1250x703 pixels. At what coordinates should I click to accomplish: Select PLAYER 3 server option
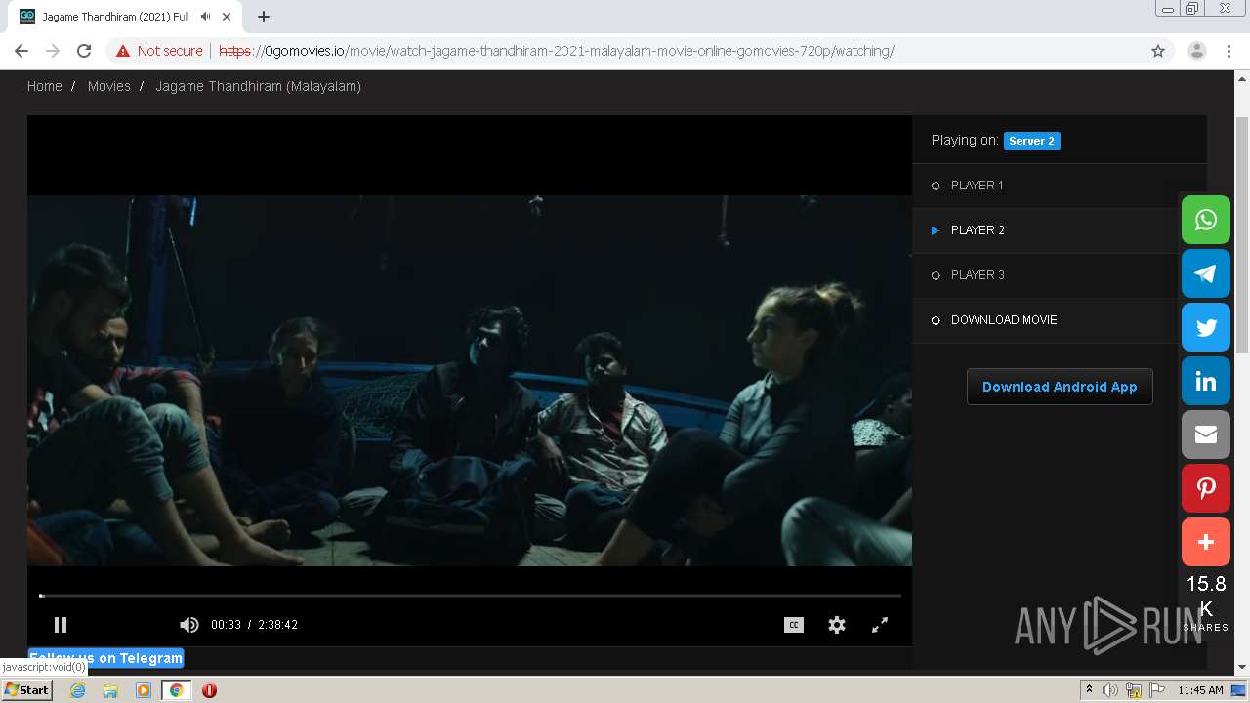click(1059, 275)
